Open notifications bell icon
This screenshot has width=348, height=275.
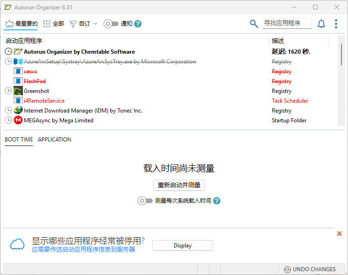pyautogui.click(x=321, y=23)
